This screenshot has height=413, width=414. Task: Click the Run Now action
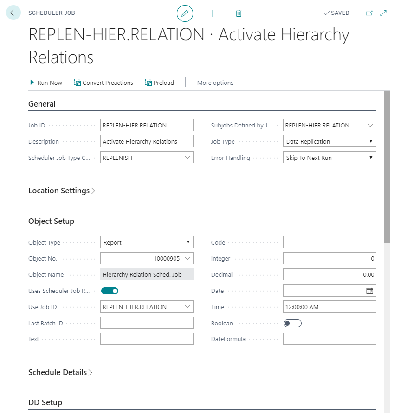(45, 83)
